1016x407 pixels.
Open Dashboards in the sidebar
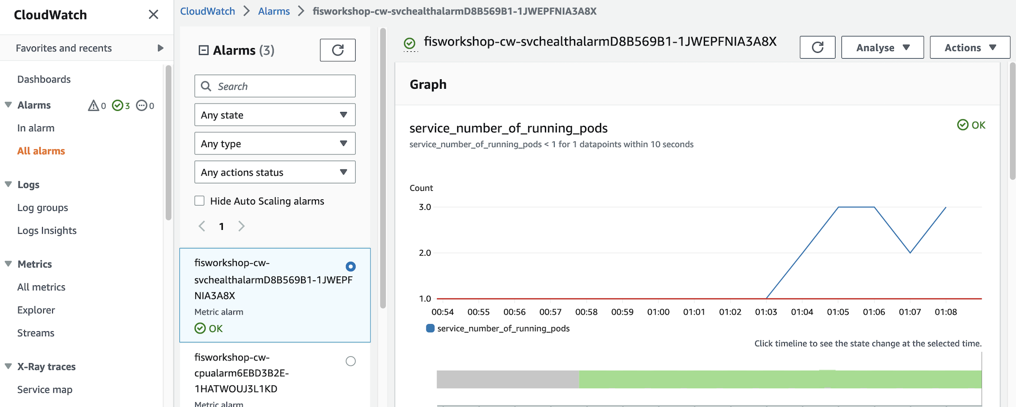pos(44,79)
